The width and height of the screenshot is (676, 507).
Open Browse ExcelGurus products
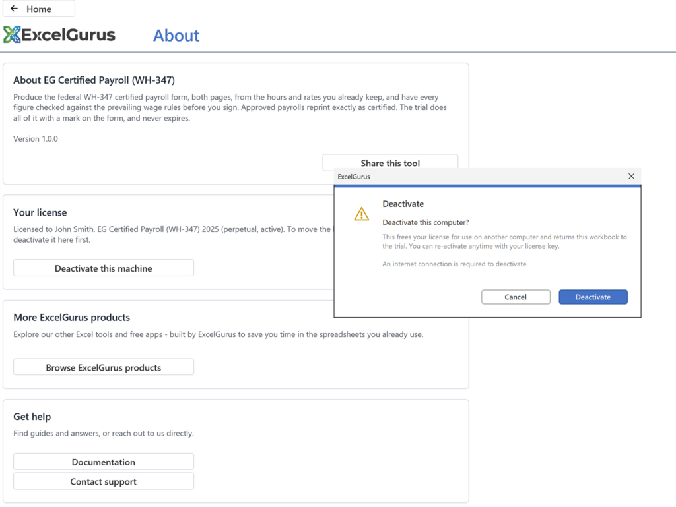104,367
